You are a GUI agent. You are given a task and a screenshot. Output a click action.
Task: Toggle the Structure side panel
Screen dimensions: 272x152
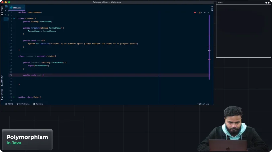2,80
